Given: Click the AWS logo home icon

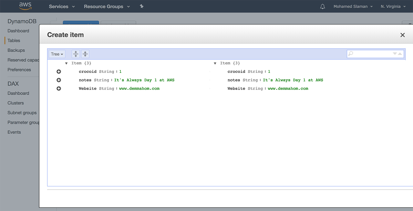Looking at the screenshot, I should 25,6.
